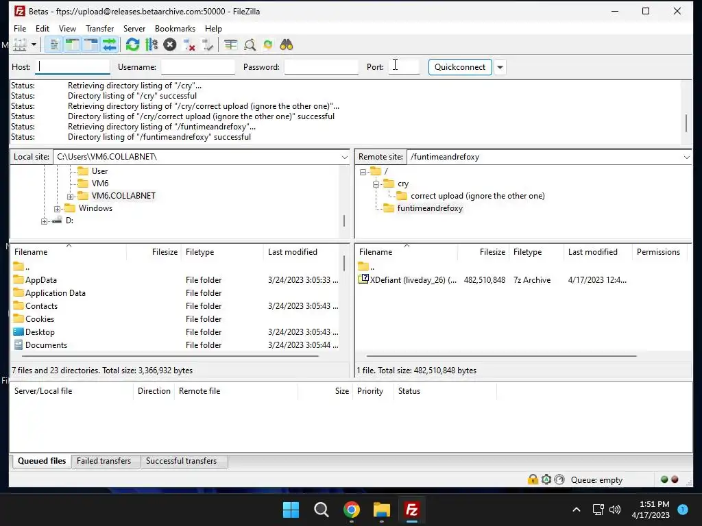Image resolution: width=702 pixels, height=526 pixels.
Task: Expand VM6.COLLABNET folder in local tree
Action: [x=71, y=197]
